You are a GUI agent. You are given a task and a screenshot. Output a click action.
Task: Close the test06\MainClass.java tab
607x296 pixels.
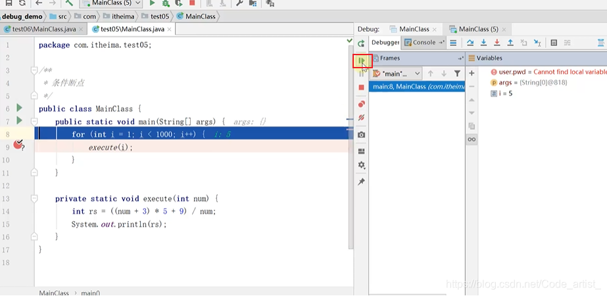80,30
